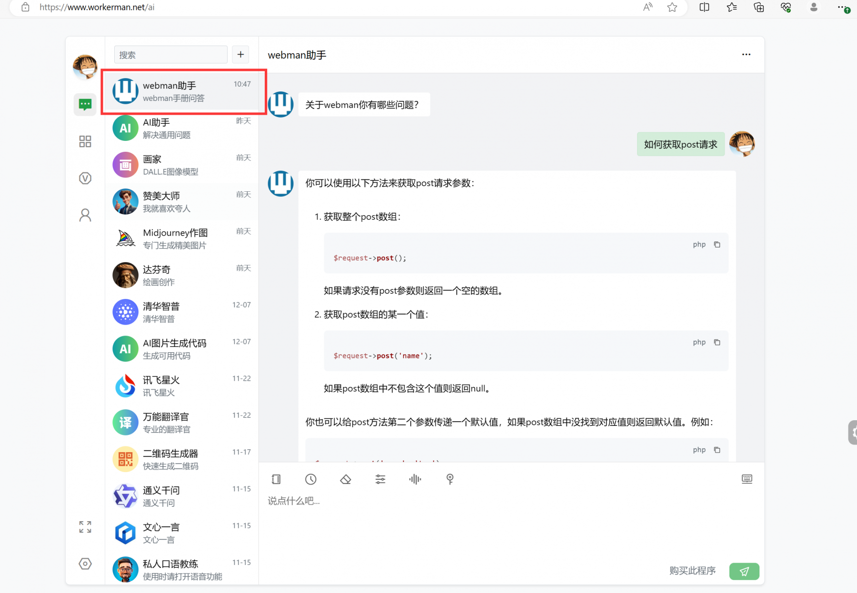Add new chat with plus button

(241, 55)
